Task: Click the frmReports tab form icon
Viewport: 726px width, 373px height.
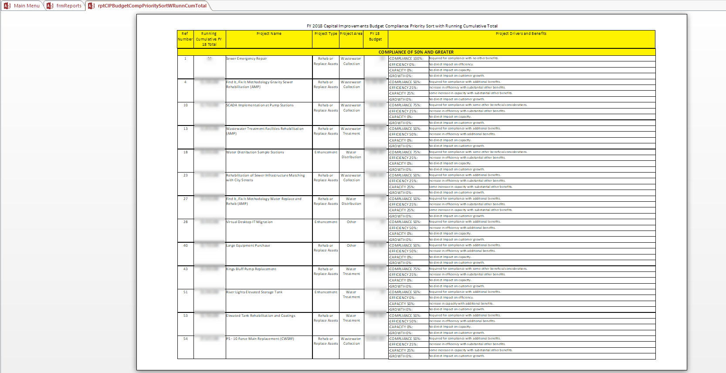Action: pyautogui.click(x=50, y=6)
